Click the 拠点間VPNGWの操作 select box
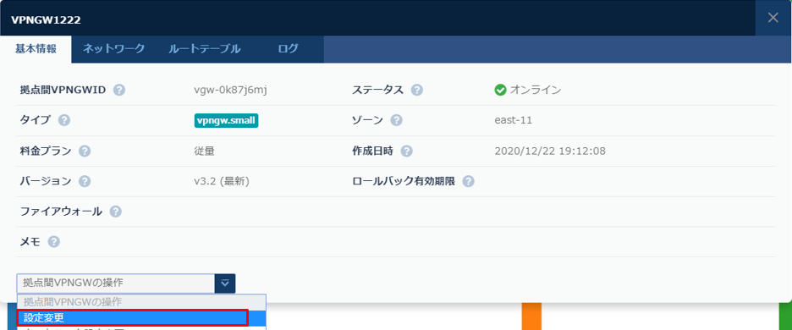 [x=126, y=283]
